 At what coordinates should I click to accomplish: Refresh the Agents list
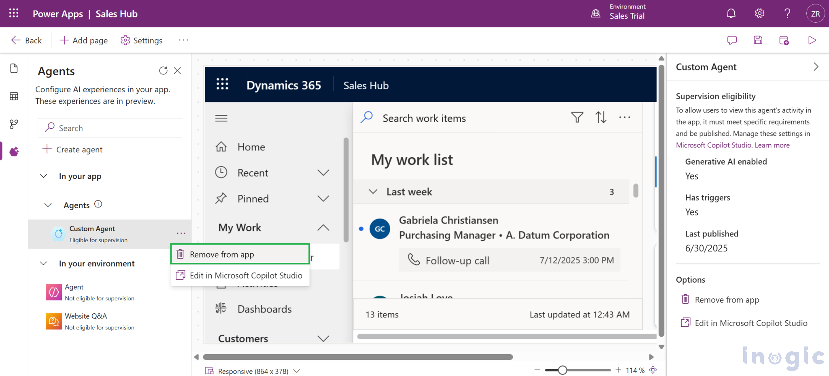coord(163,71)
